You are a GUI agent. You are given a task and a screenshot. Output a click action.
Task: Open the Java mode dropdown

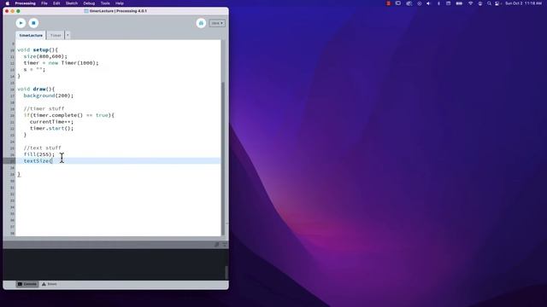[217, 23]
